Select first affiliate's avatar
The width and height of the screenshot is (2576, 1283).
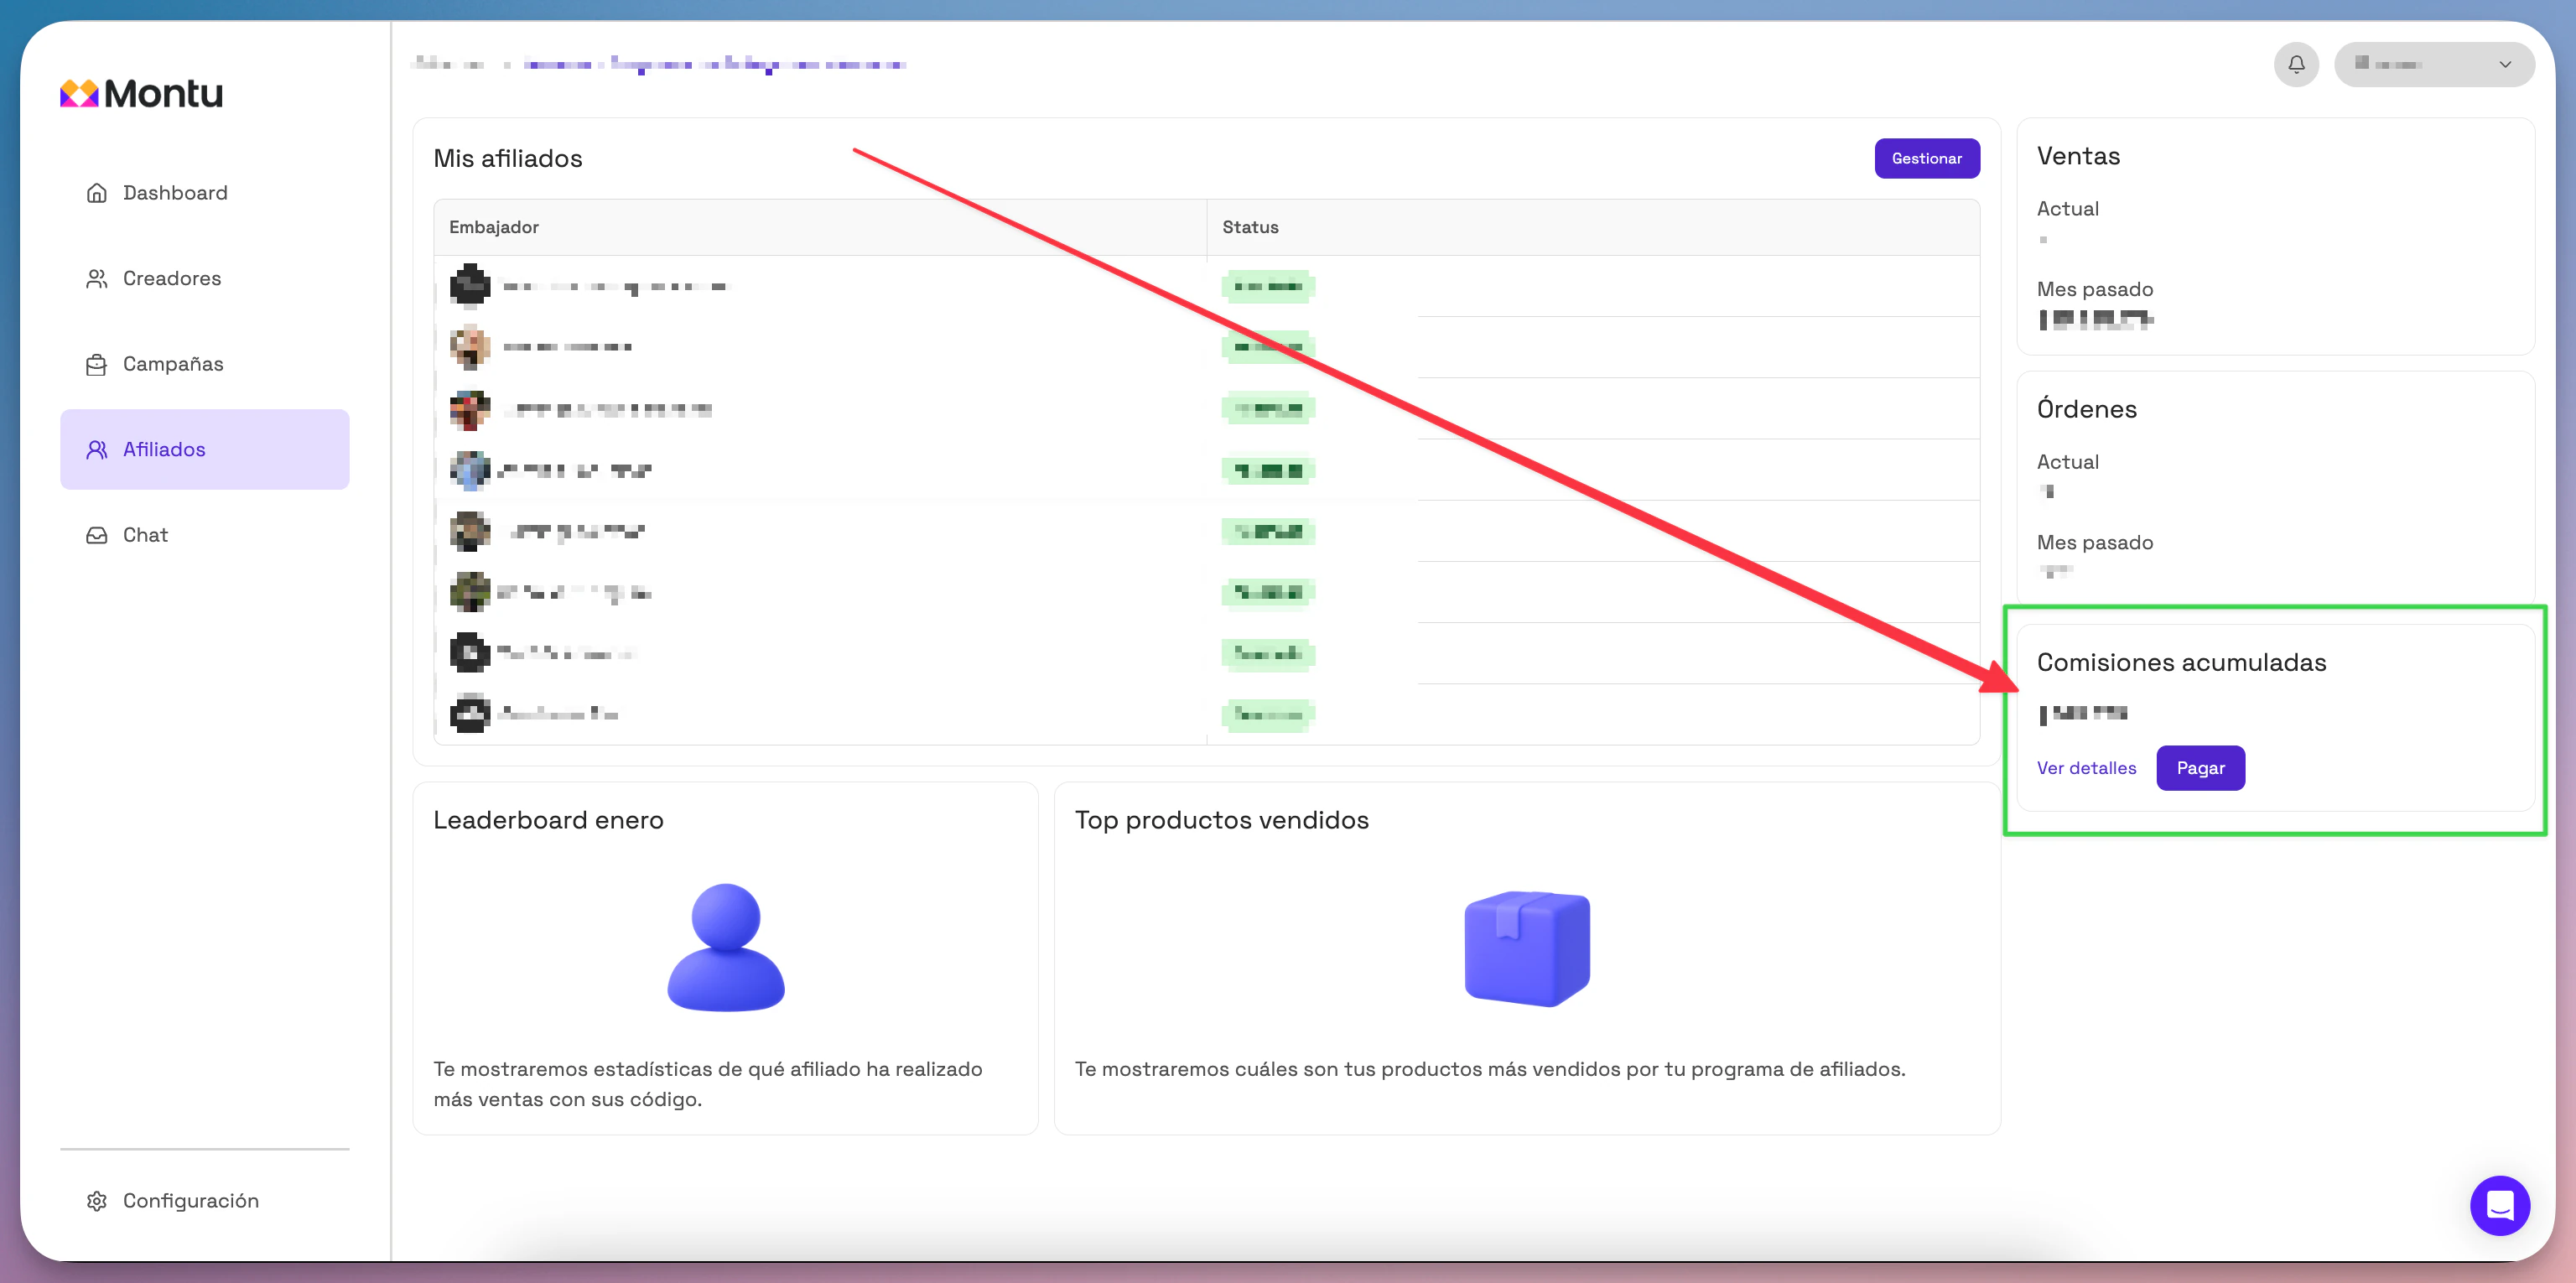469,286
